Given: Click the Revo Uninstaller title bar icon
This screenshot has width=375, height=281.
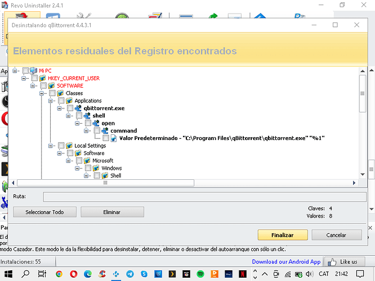Looking at the screenshot, I should tap(5, 5).
